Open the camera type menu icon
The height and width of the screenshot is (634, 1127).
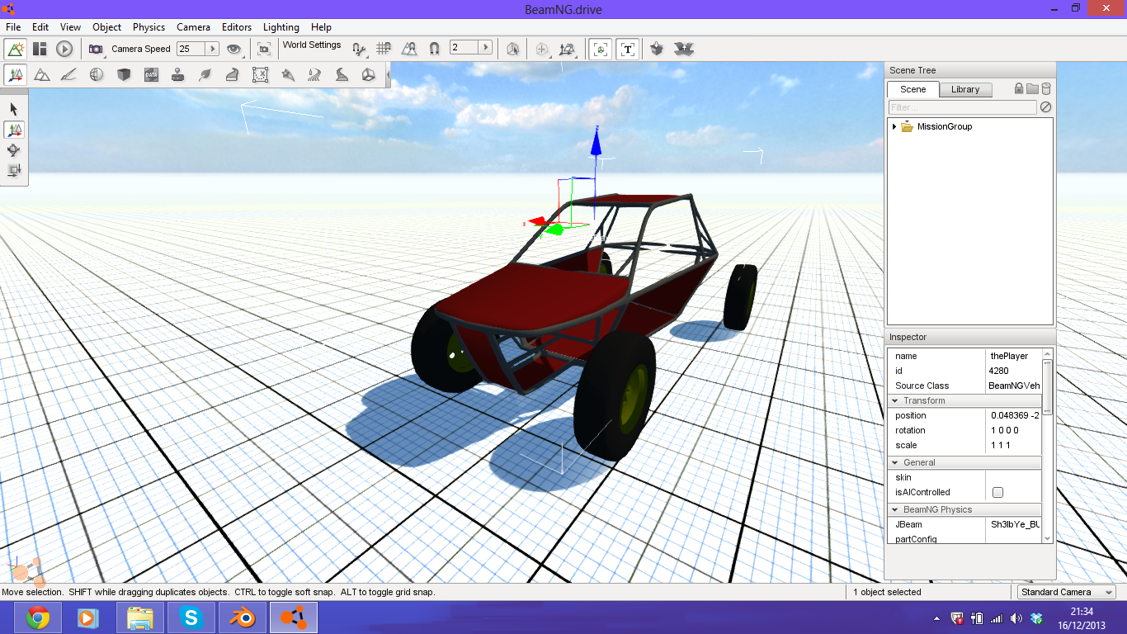(97, 49)
